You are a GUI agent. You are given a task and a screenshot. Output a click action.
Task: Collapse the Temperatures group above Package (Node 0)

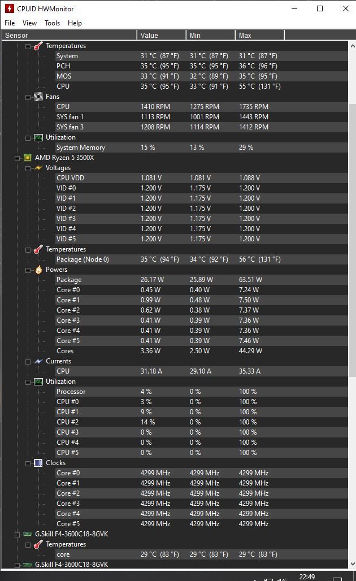[28, 250]
